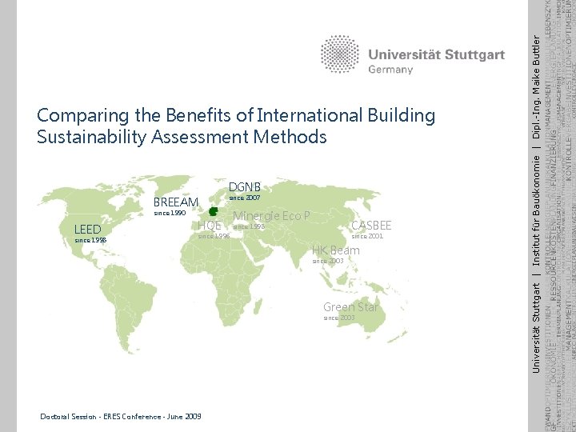Viewport: 576px width, 432px height.
Task: Click 'since 1998' under Minergie Eco P
Action: [x=249, y=226]
